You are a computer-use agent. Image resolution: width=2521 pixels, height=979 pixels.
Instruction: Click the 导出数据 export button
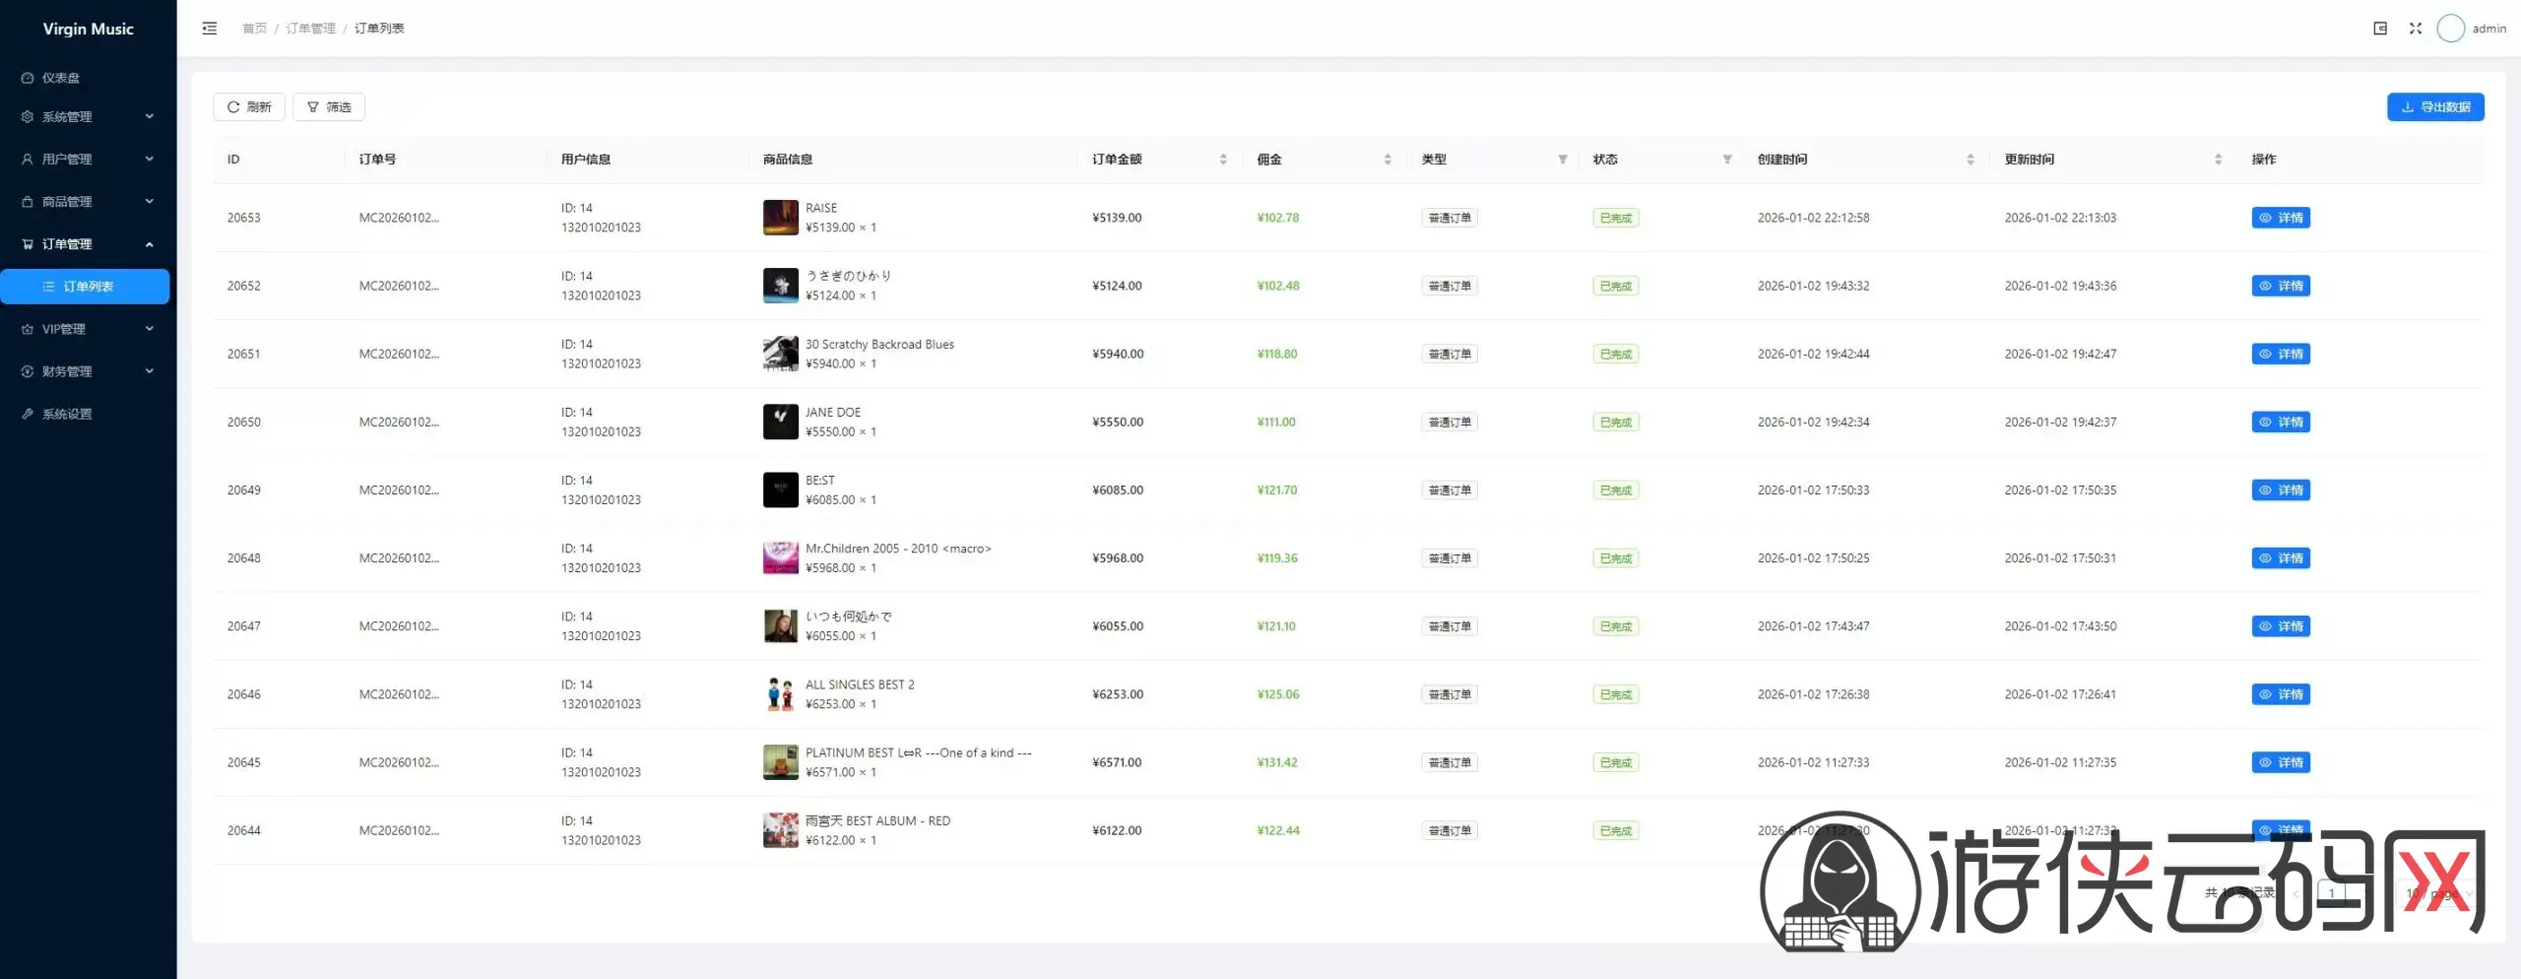(x=2434, y=107)
